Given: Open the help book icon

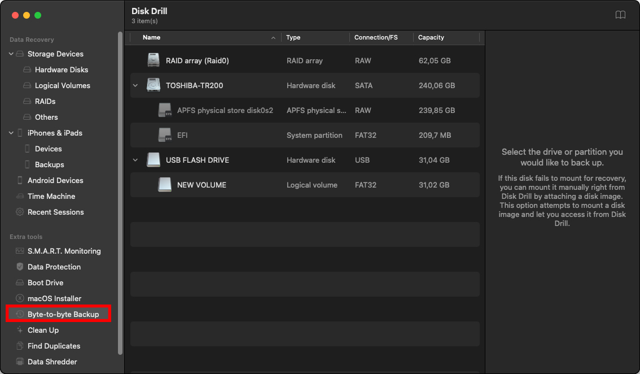Looking at the screenshot, I should (620, 15).
